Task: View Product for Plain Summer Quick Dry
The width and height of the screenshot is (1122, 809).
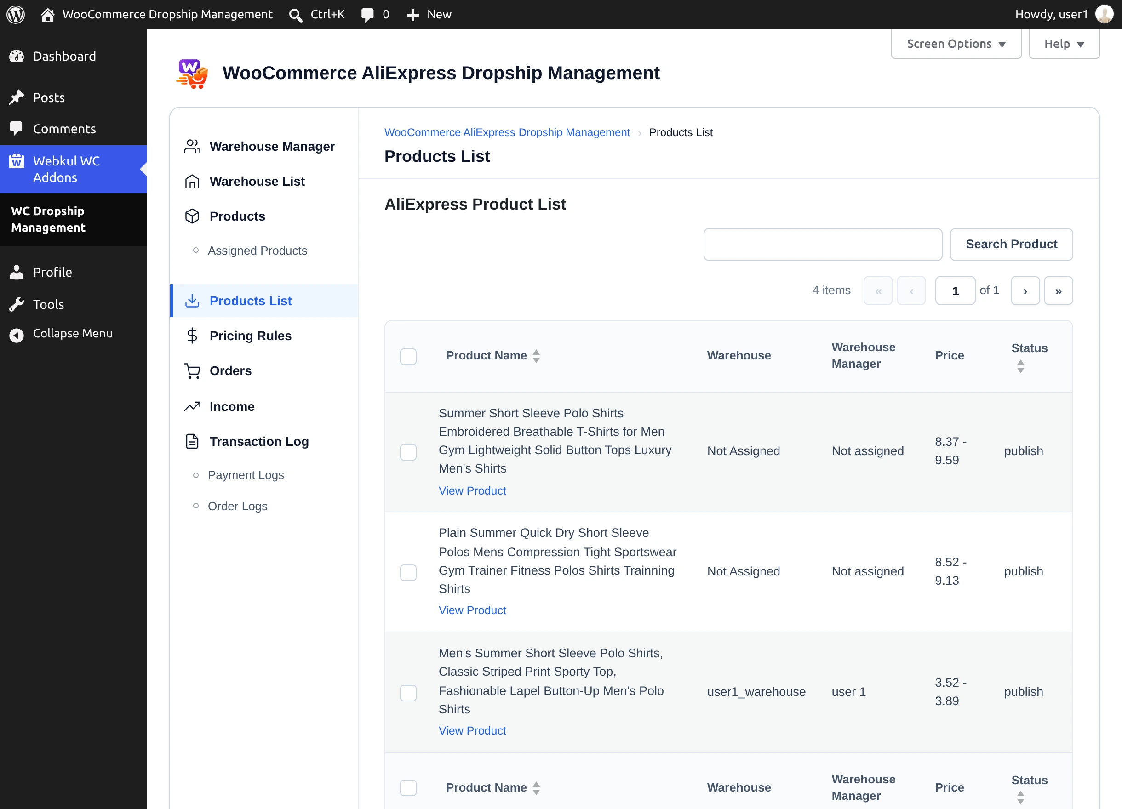Action: click(472, 610)
